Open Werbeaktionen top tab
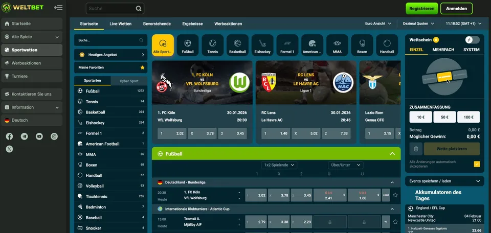This screenshot has width=491, height=233. (228, 24)
